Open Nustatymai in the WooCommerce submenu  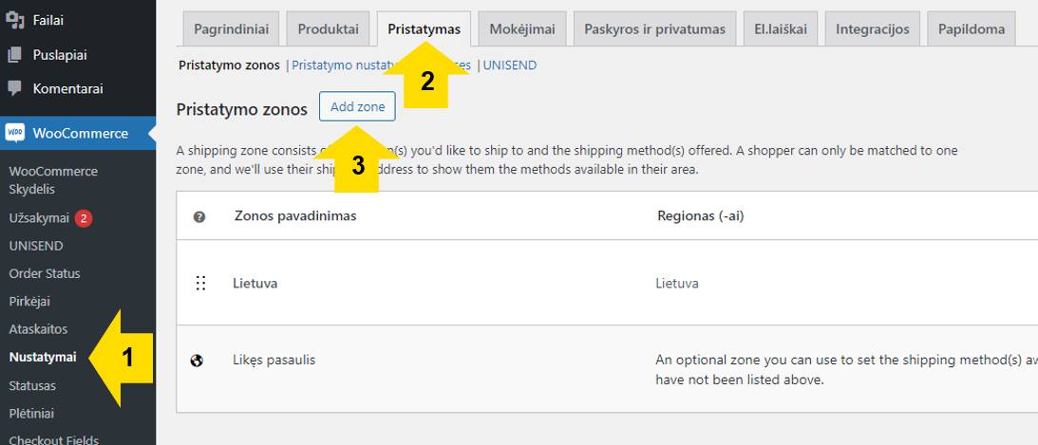(x=43, y=358)
